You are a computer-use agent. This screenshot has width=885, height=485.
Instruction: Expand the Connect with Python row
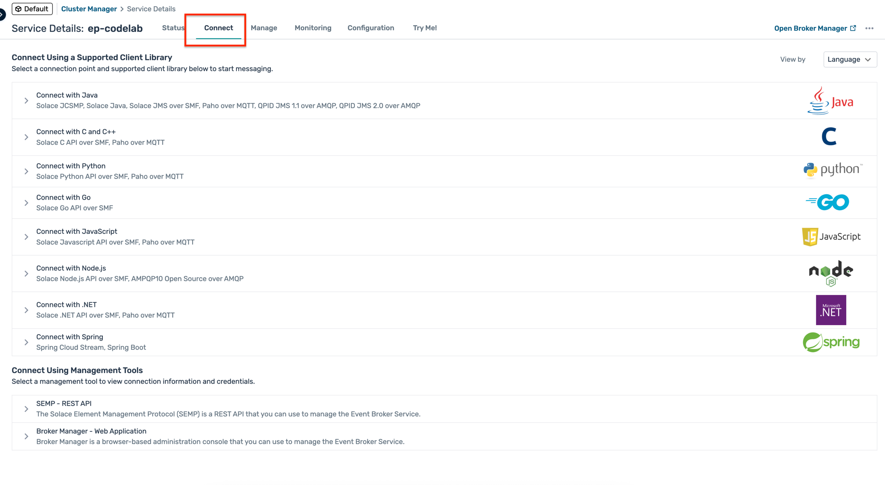pos(27,171)
